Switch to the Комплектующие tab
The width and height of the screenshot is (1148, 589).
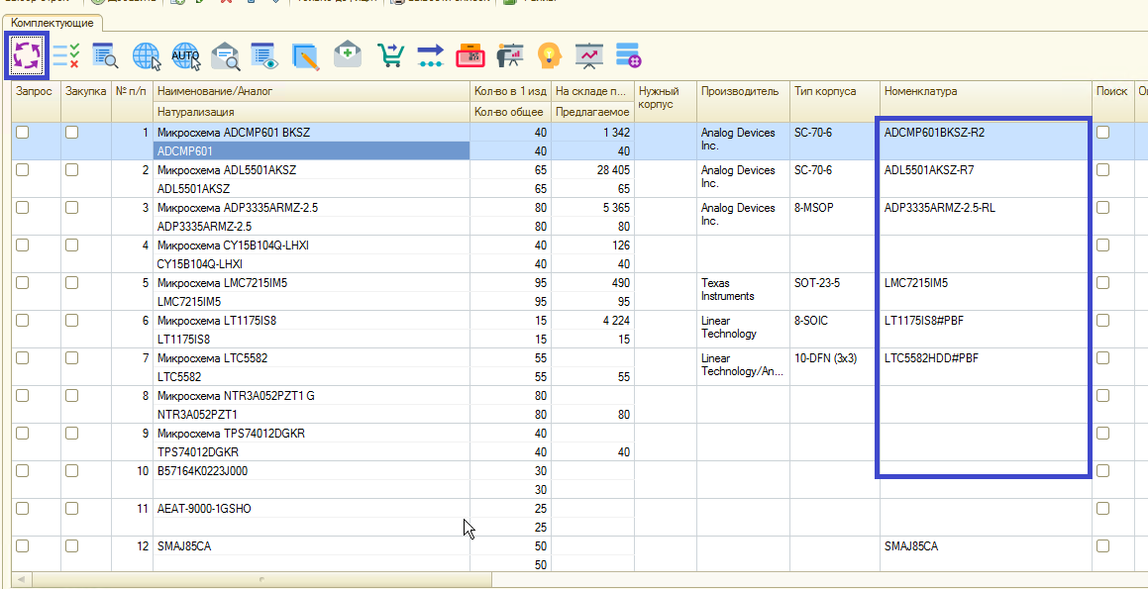[x=52, y=22]
